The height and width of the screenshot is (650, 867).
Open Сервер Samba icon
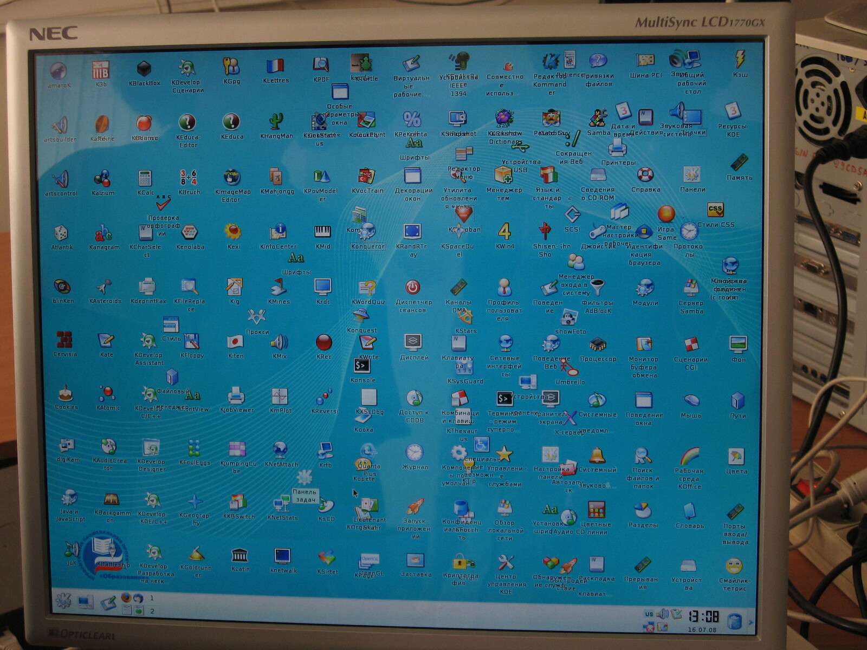click(x=691, y=288)
